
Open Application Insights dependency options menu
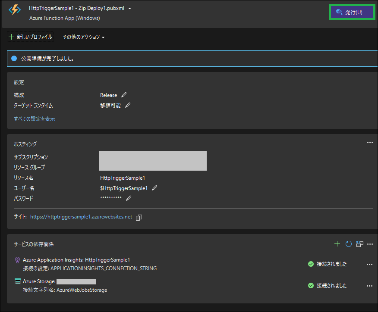point(369,264)
